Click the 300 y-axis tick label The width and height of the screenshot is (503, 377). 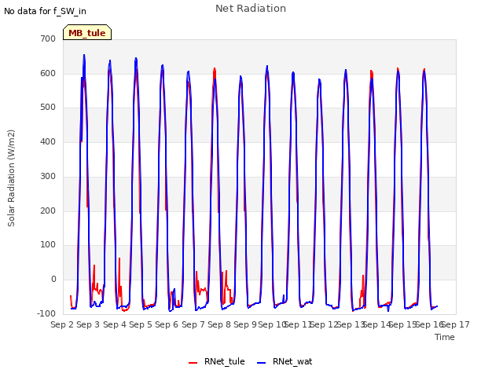click(48, 176)
